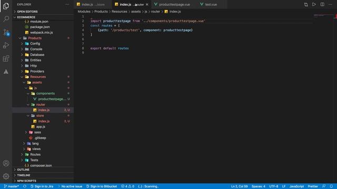
Task: Click No active issue in status bar
Action: pyautogui.click(x=70, y=186)
